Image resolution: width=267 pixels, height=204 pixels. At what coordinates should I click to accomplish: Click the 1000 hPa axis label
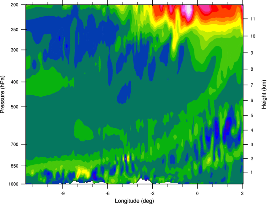pyautogui.click(x=14, y=184)
